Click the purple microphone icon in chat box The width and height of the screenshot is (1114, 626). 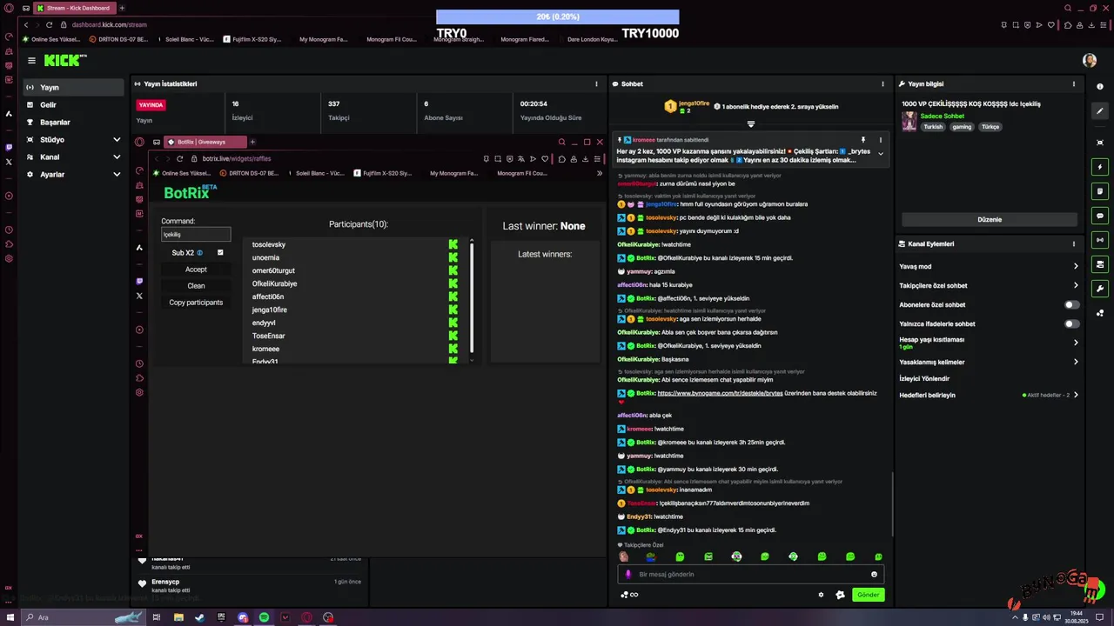pos(628,574)
